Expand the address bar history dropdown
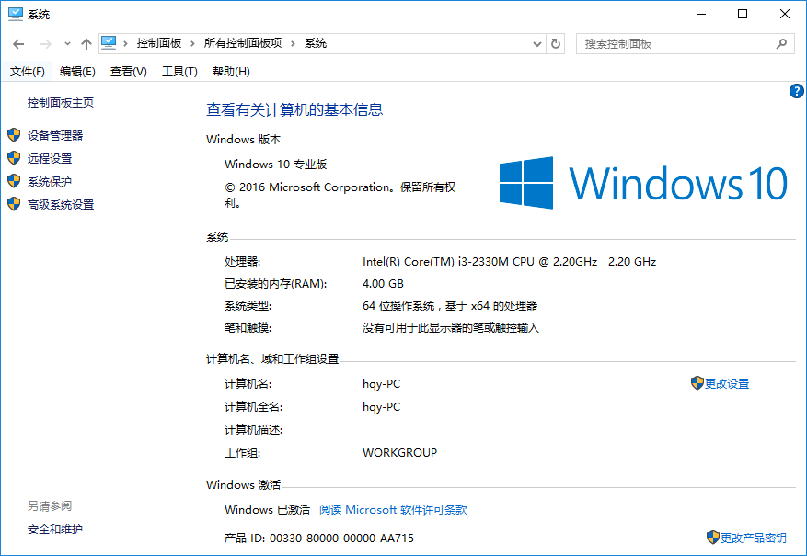The width and height of the screenshot is (807, 556). click(x=536, y=44)
